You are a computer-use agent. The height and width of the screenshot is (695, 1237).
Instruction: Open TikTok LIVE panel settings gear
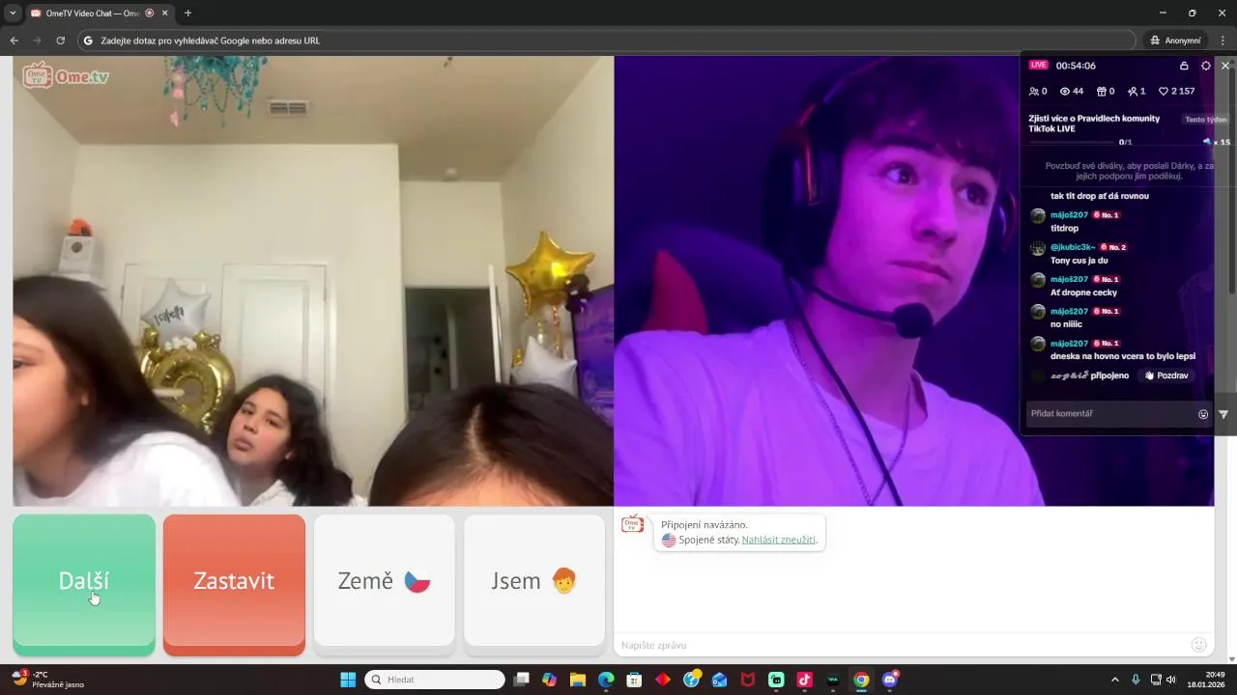point(1206,66)
